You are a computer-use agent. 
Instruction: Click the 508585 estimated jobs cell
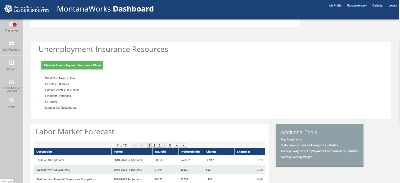pyautogui.click(x=159, y=160)
